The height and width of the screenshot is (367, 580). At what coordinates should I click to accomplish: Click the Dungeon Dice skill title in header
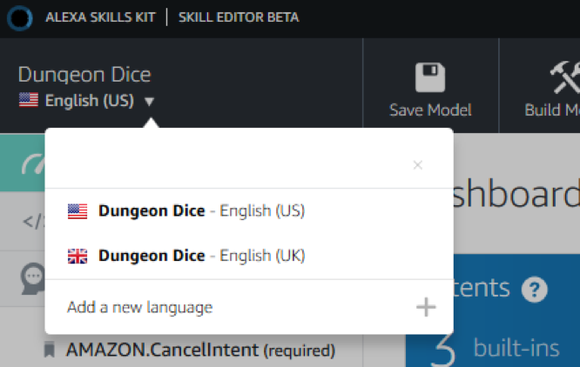(x=84, y=75)
